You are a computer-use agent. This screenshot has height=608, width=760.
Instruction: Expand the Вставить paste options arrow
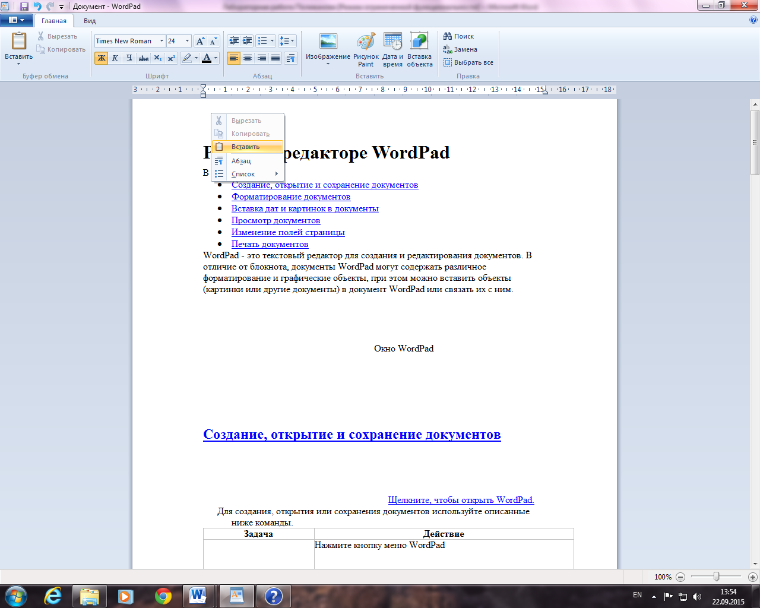point(18,64)
